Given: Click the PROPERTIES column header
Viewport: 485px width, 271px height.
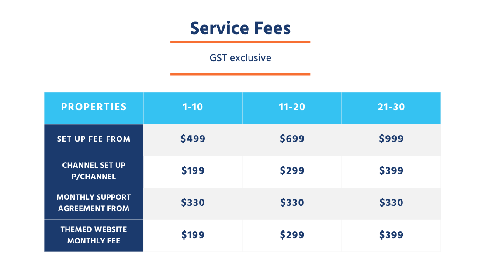Looking at the screenshot, I should click(x=94, y=107).
